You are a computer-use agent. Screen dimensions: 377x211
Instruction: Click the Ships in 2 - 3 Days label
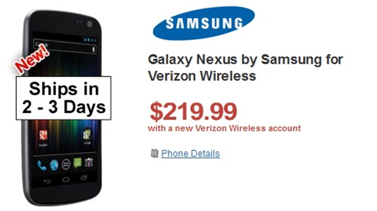click(x=63, y=98)
